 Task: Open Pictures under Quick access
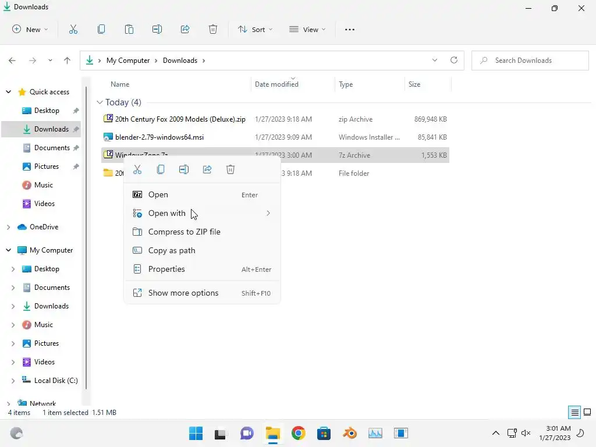47,166
